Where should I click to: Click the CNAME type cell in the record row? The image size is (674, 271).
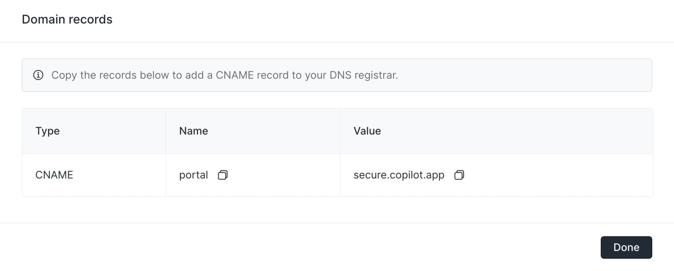tap(54, 175)
